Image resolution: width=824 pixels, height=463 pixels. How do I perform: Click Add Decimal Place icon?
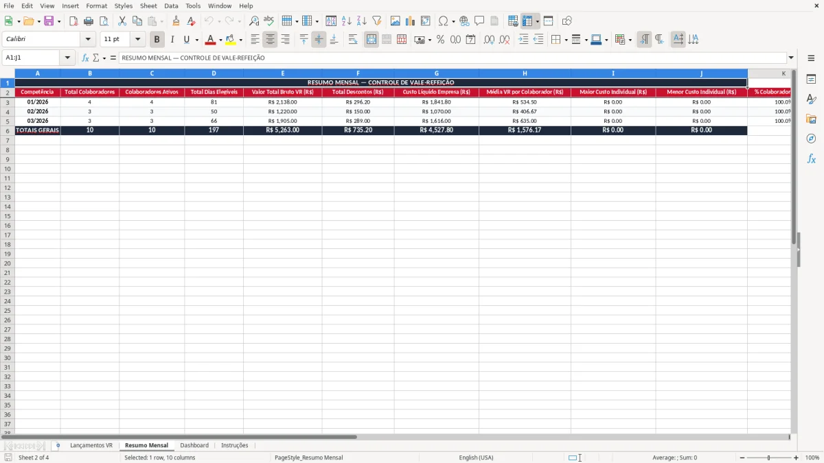click(x=489, y=40)
